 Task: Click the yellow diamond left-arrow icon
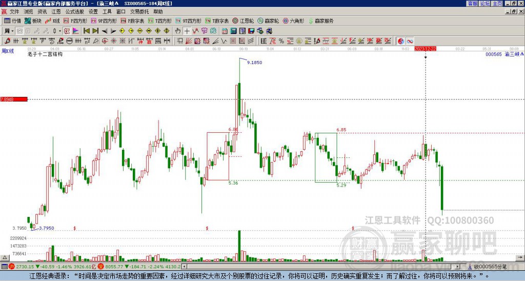[122, 31]
